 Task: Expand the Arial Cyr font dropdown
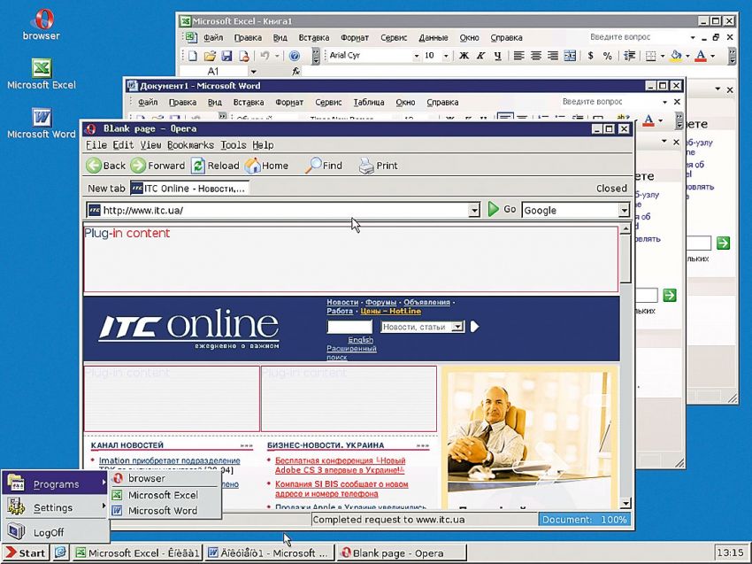[416, 56]
